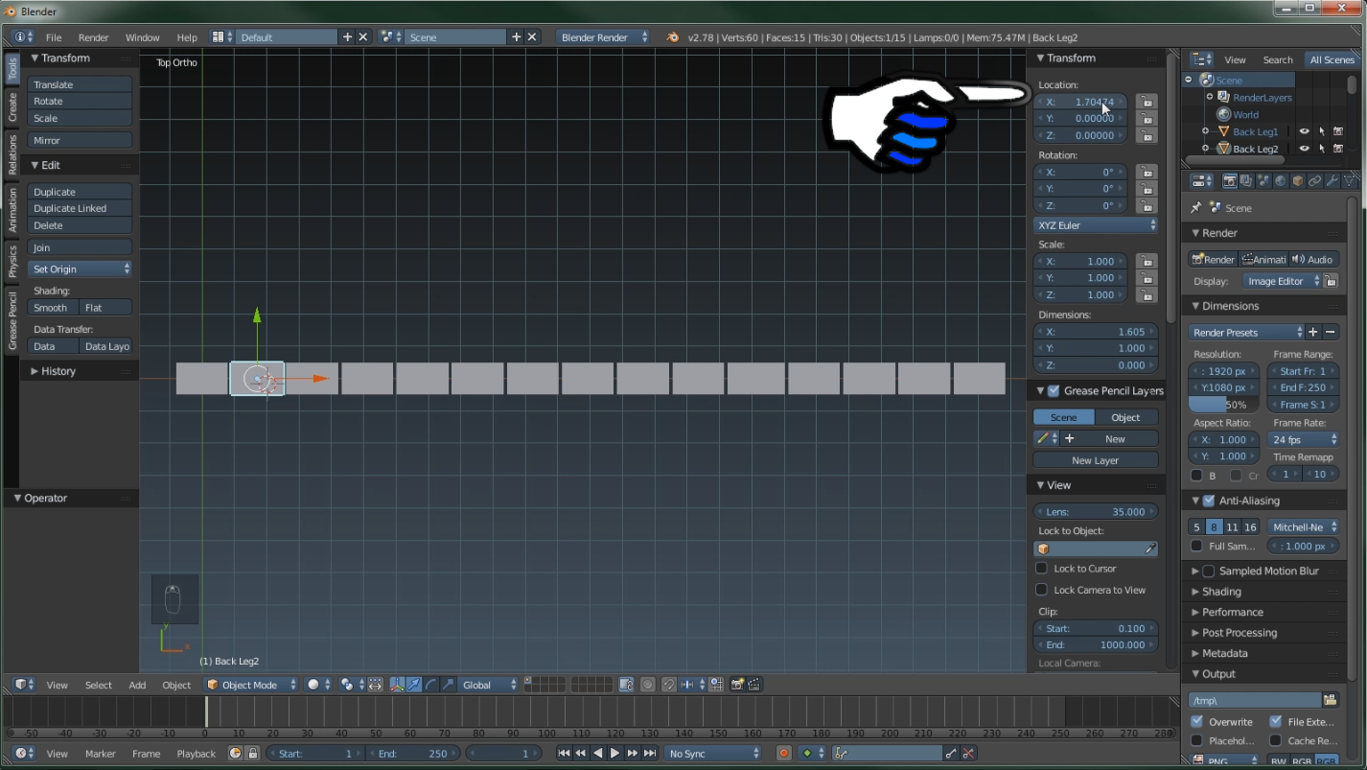Select the translate manipulator arrow icon
This screenshot has width=1367, height=770.
point(413,685)
